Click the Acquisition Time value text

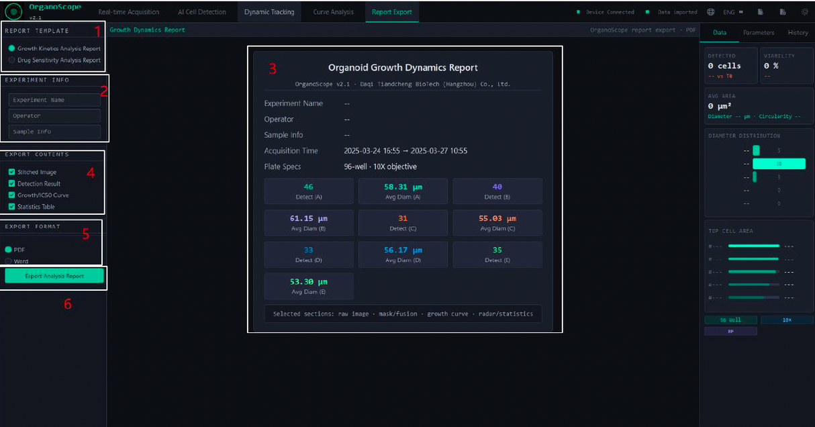tap(405, 150)
